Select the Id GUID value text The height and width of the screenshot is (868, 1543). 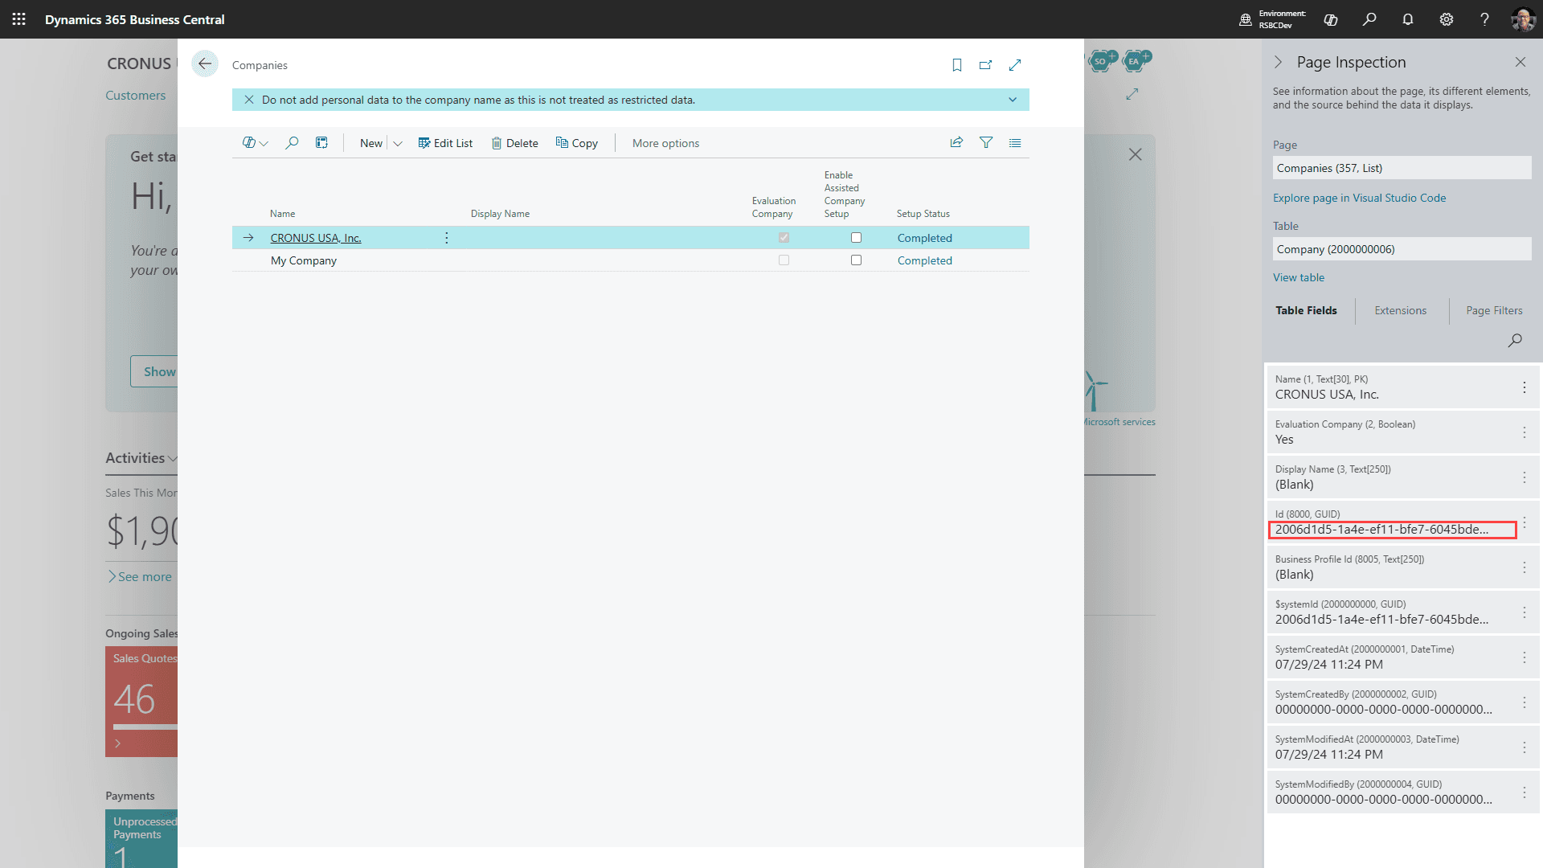(1381, 530)
